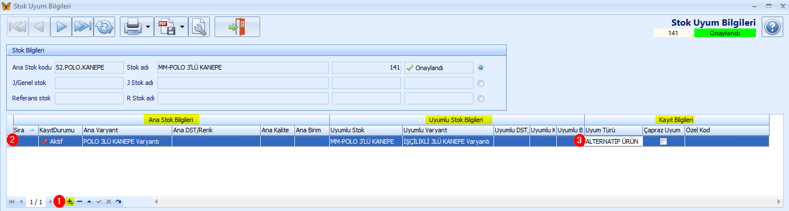This screenshot has width=789, height=211.
Task: Select the MM-POLO 3'LÜ KANEPE grid cell
Action: point(365,141)
